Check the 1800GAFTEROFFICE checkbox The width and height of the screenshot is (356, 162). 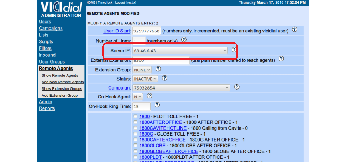[136, 140]
